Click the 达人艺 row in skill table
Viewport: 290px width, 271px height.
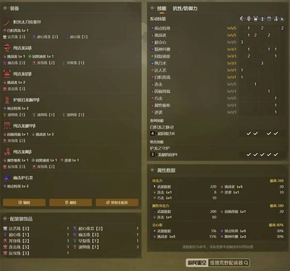point(217,70)
